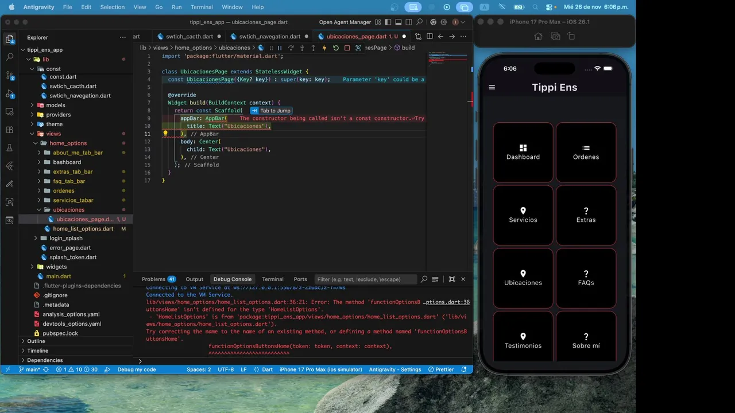Stop the debug session
The height and width of the screenshot is (413, 735).
click(x=347, y=48)
